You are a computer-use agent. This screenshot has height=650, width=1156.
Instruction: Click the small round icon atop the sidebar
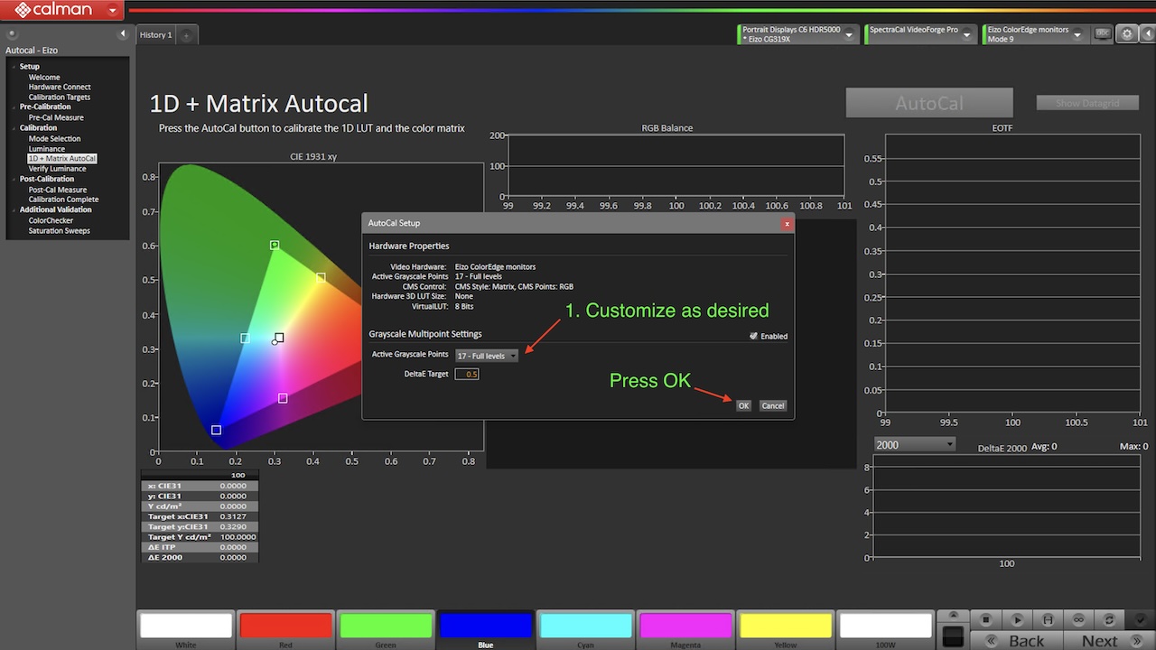pyautogui.click(x=12, y=34)
